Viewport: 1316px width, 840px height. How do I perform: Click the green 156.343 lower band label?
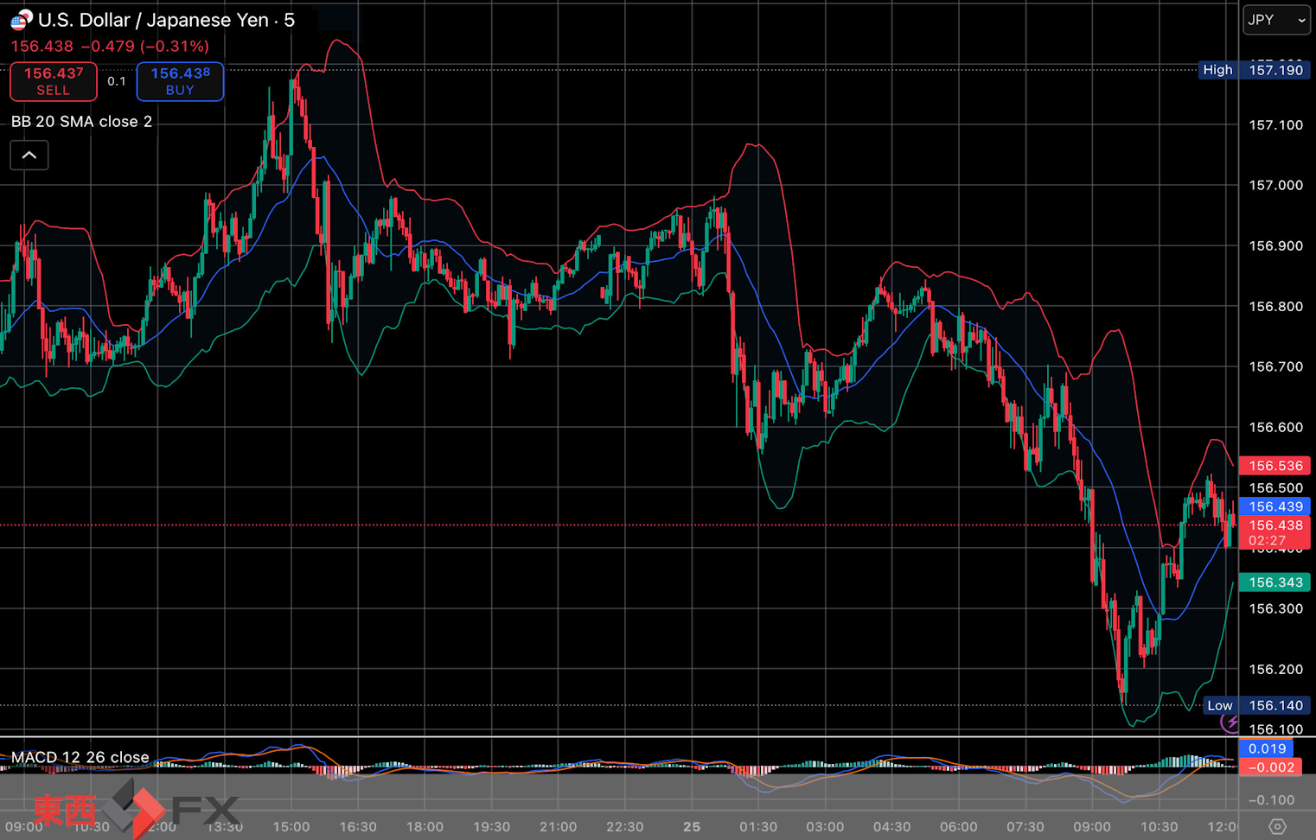tap(1274, 582)
